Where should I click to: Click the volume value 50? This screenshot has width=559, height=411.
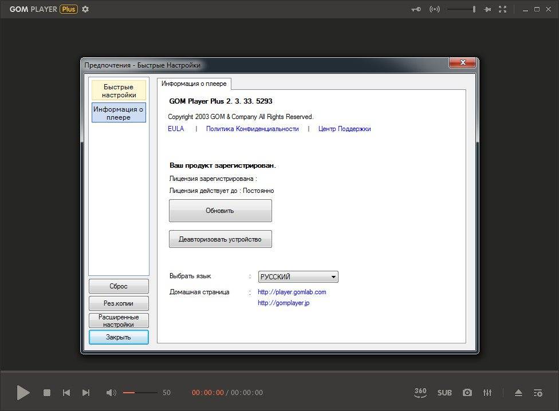(x=167, y=393)
